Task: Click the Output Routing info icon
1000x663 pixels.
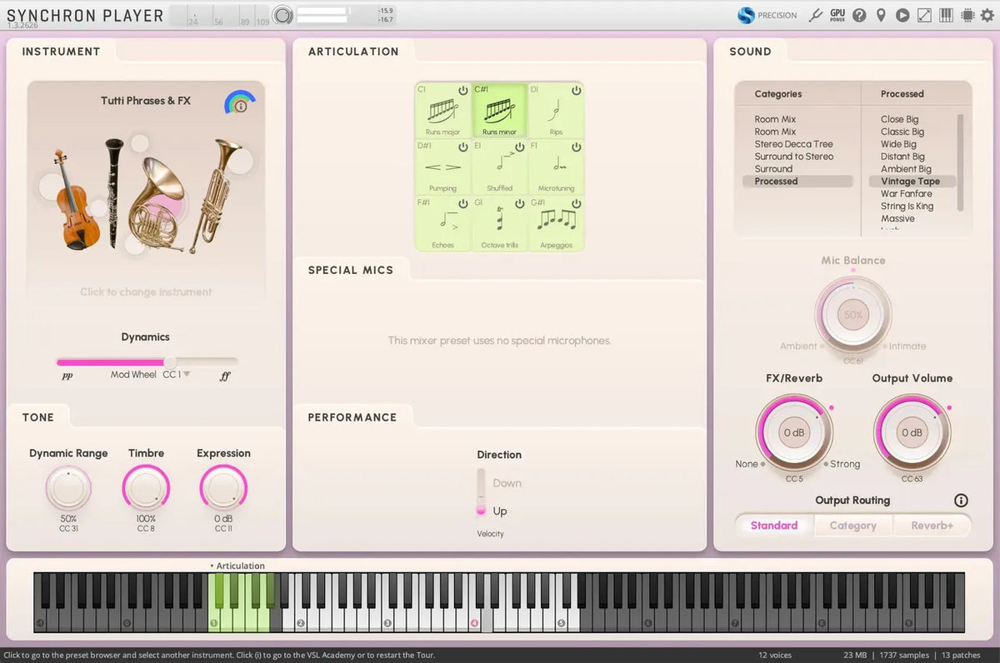Action: pyautogui.click(x=961, y=501)
